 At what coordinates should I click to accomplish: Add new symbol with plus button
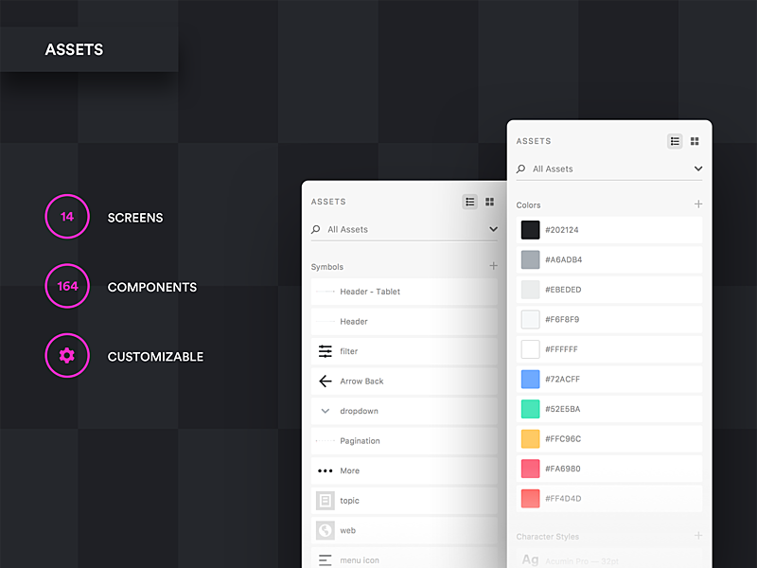pos(493,266)
